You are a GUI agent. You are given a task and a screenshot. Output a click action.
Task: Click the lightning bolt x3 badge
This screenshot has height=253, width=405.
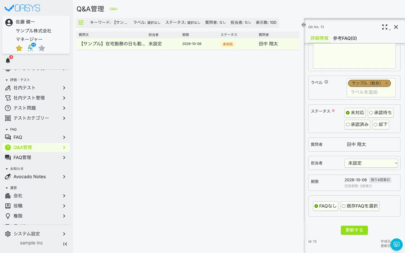[x=31, y=48]
